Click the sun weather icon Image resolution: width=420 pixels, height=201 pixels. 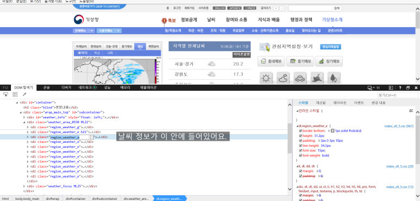(266, 78)
